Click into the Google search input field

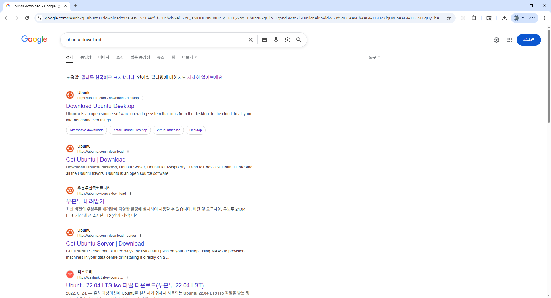[x=155, y=40]
